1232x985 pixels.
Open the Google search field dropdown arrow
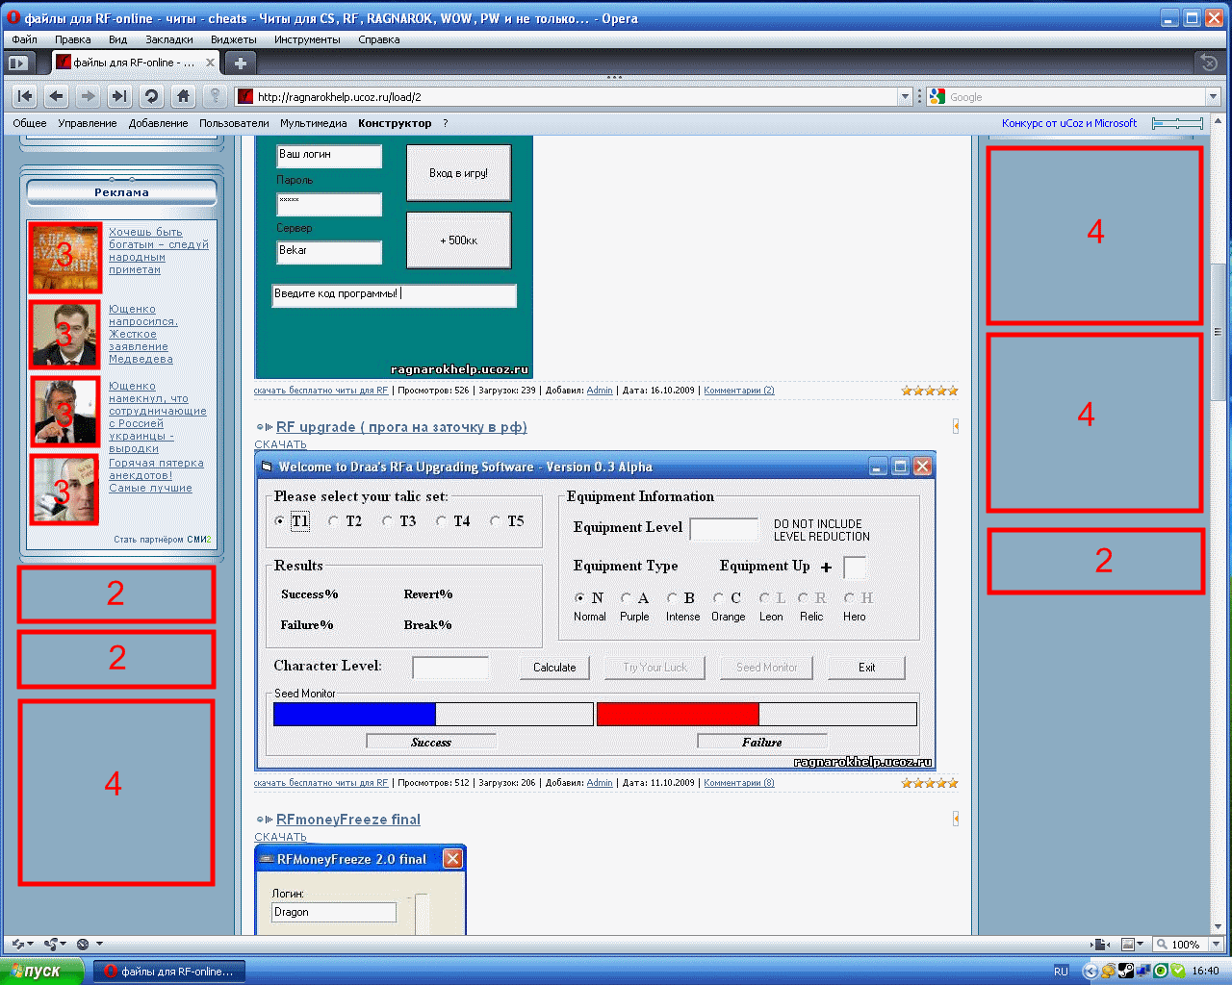[x=1213, y=96]
